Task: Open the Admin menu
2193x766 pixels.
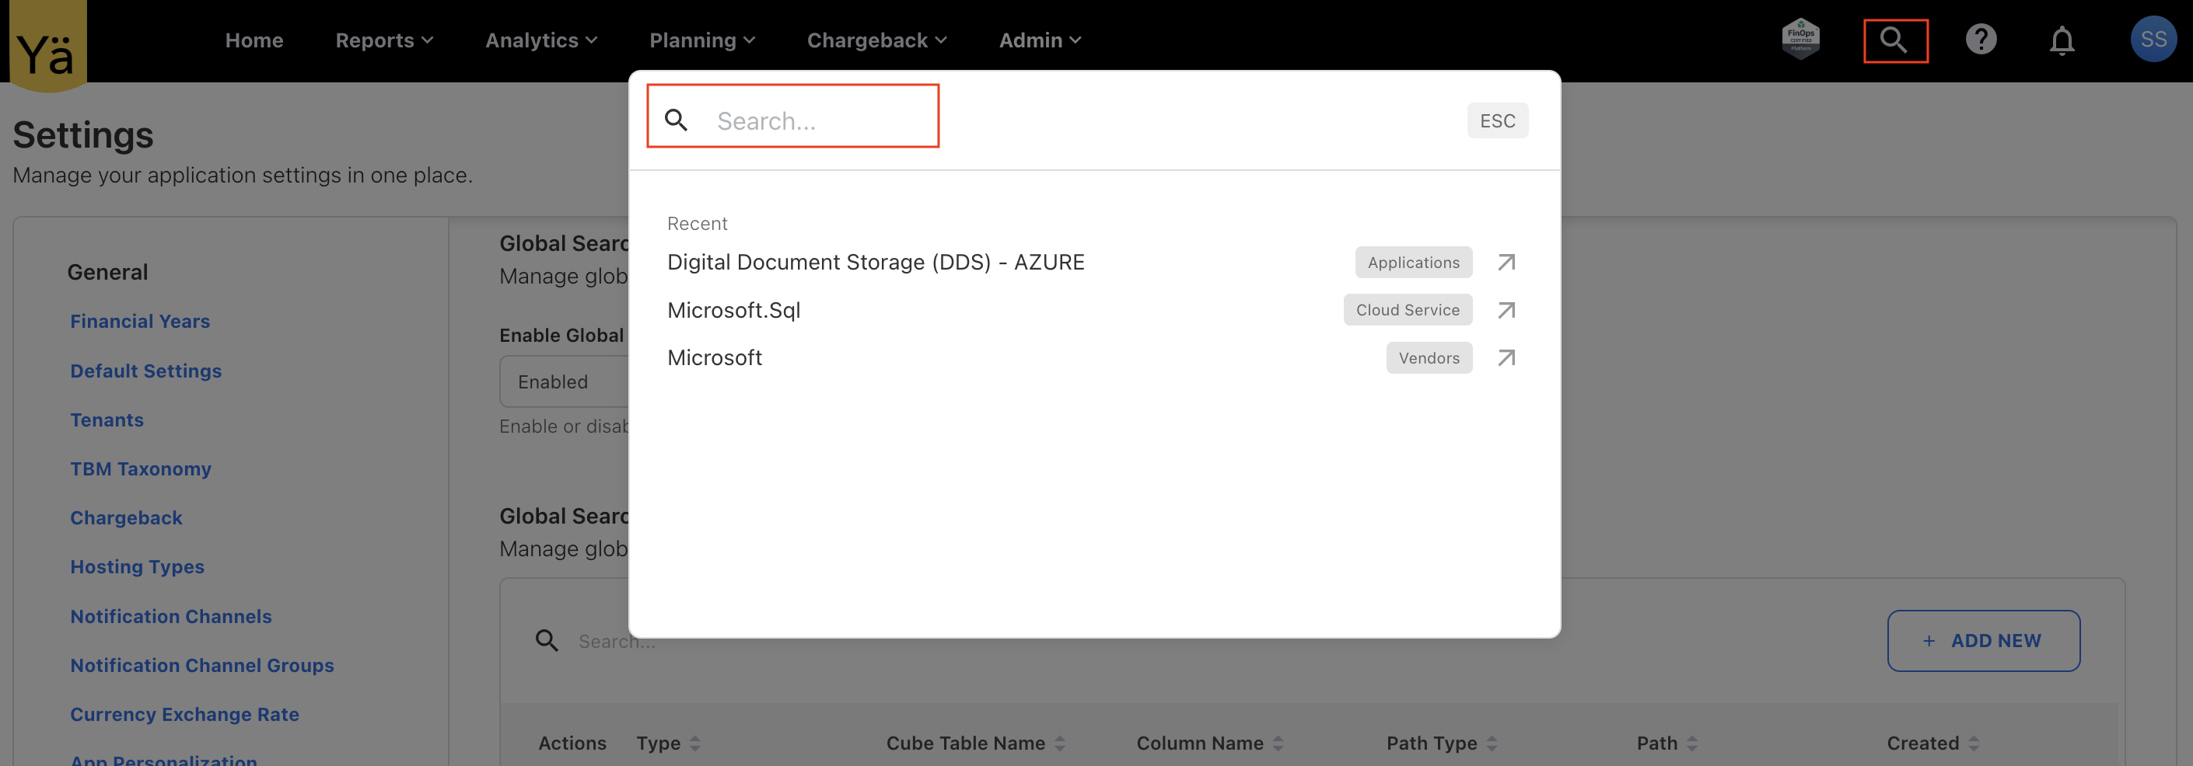Action: pyautogui.click(x=1039, y=39)
